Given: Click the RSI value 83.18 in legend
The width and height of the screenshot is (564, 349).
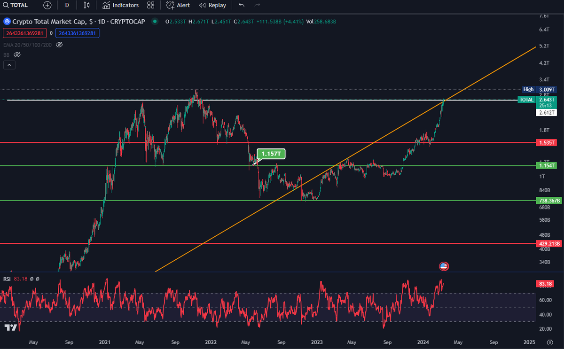Looking at the screenshot, I should pos(20,279).
